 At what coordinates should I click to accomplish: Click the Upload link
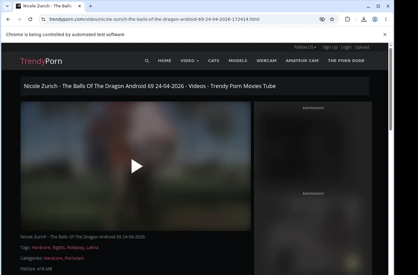[x=362, y=47]
